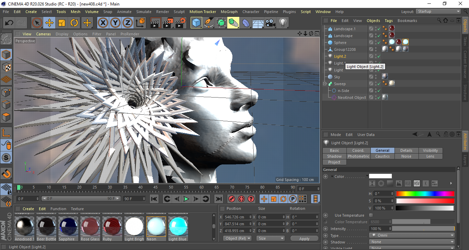Activate the Move tool
Screen dimensions: 469x250
49,23
